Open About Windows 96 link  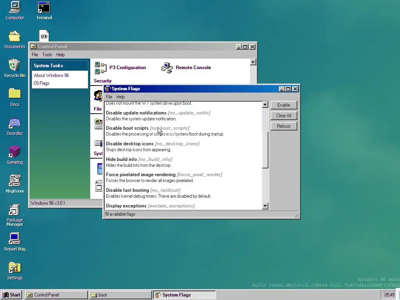coord(51,75)
